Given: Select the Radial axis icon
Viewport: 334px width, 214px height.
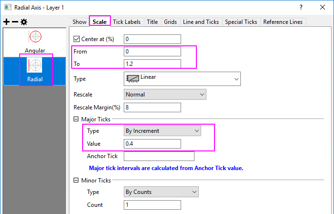Looking at the screenshot, I should pyautogui.click(x=35, y=65).
